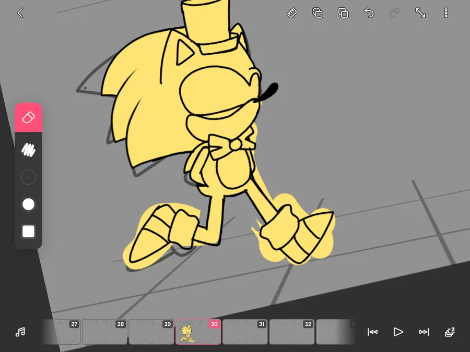Tap the dashed-square selection copy icon
The width and height of the screenshot is (470, 352).
(x=318, y=13)
